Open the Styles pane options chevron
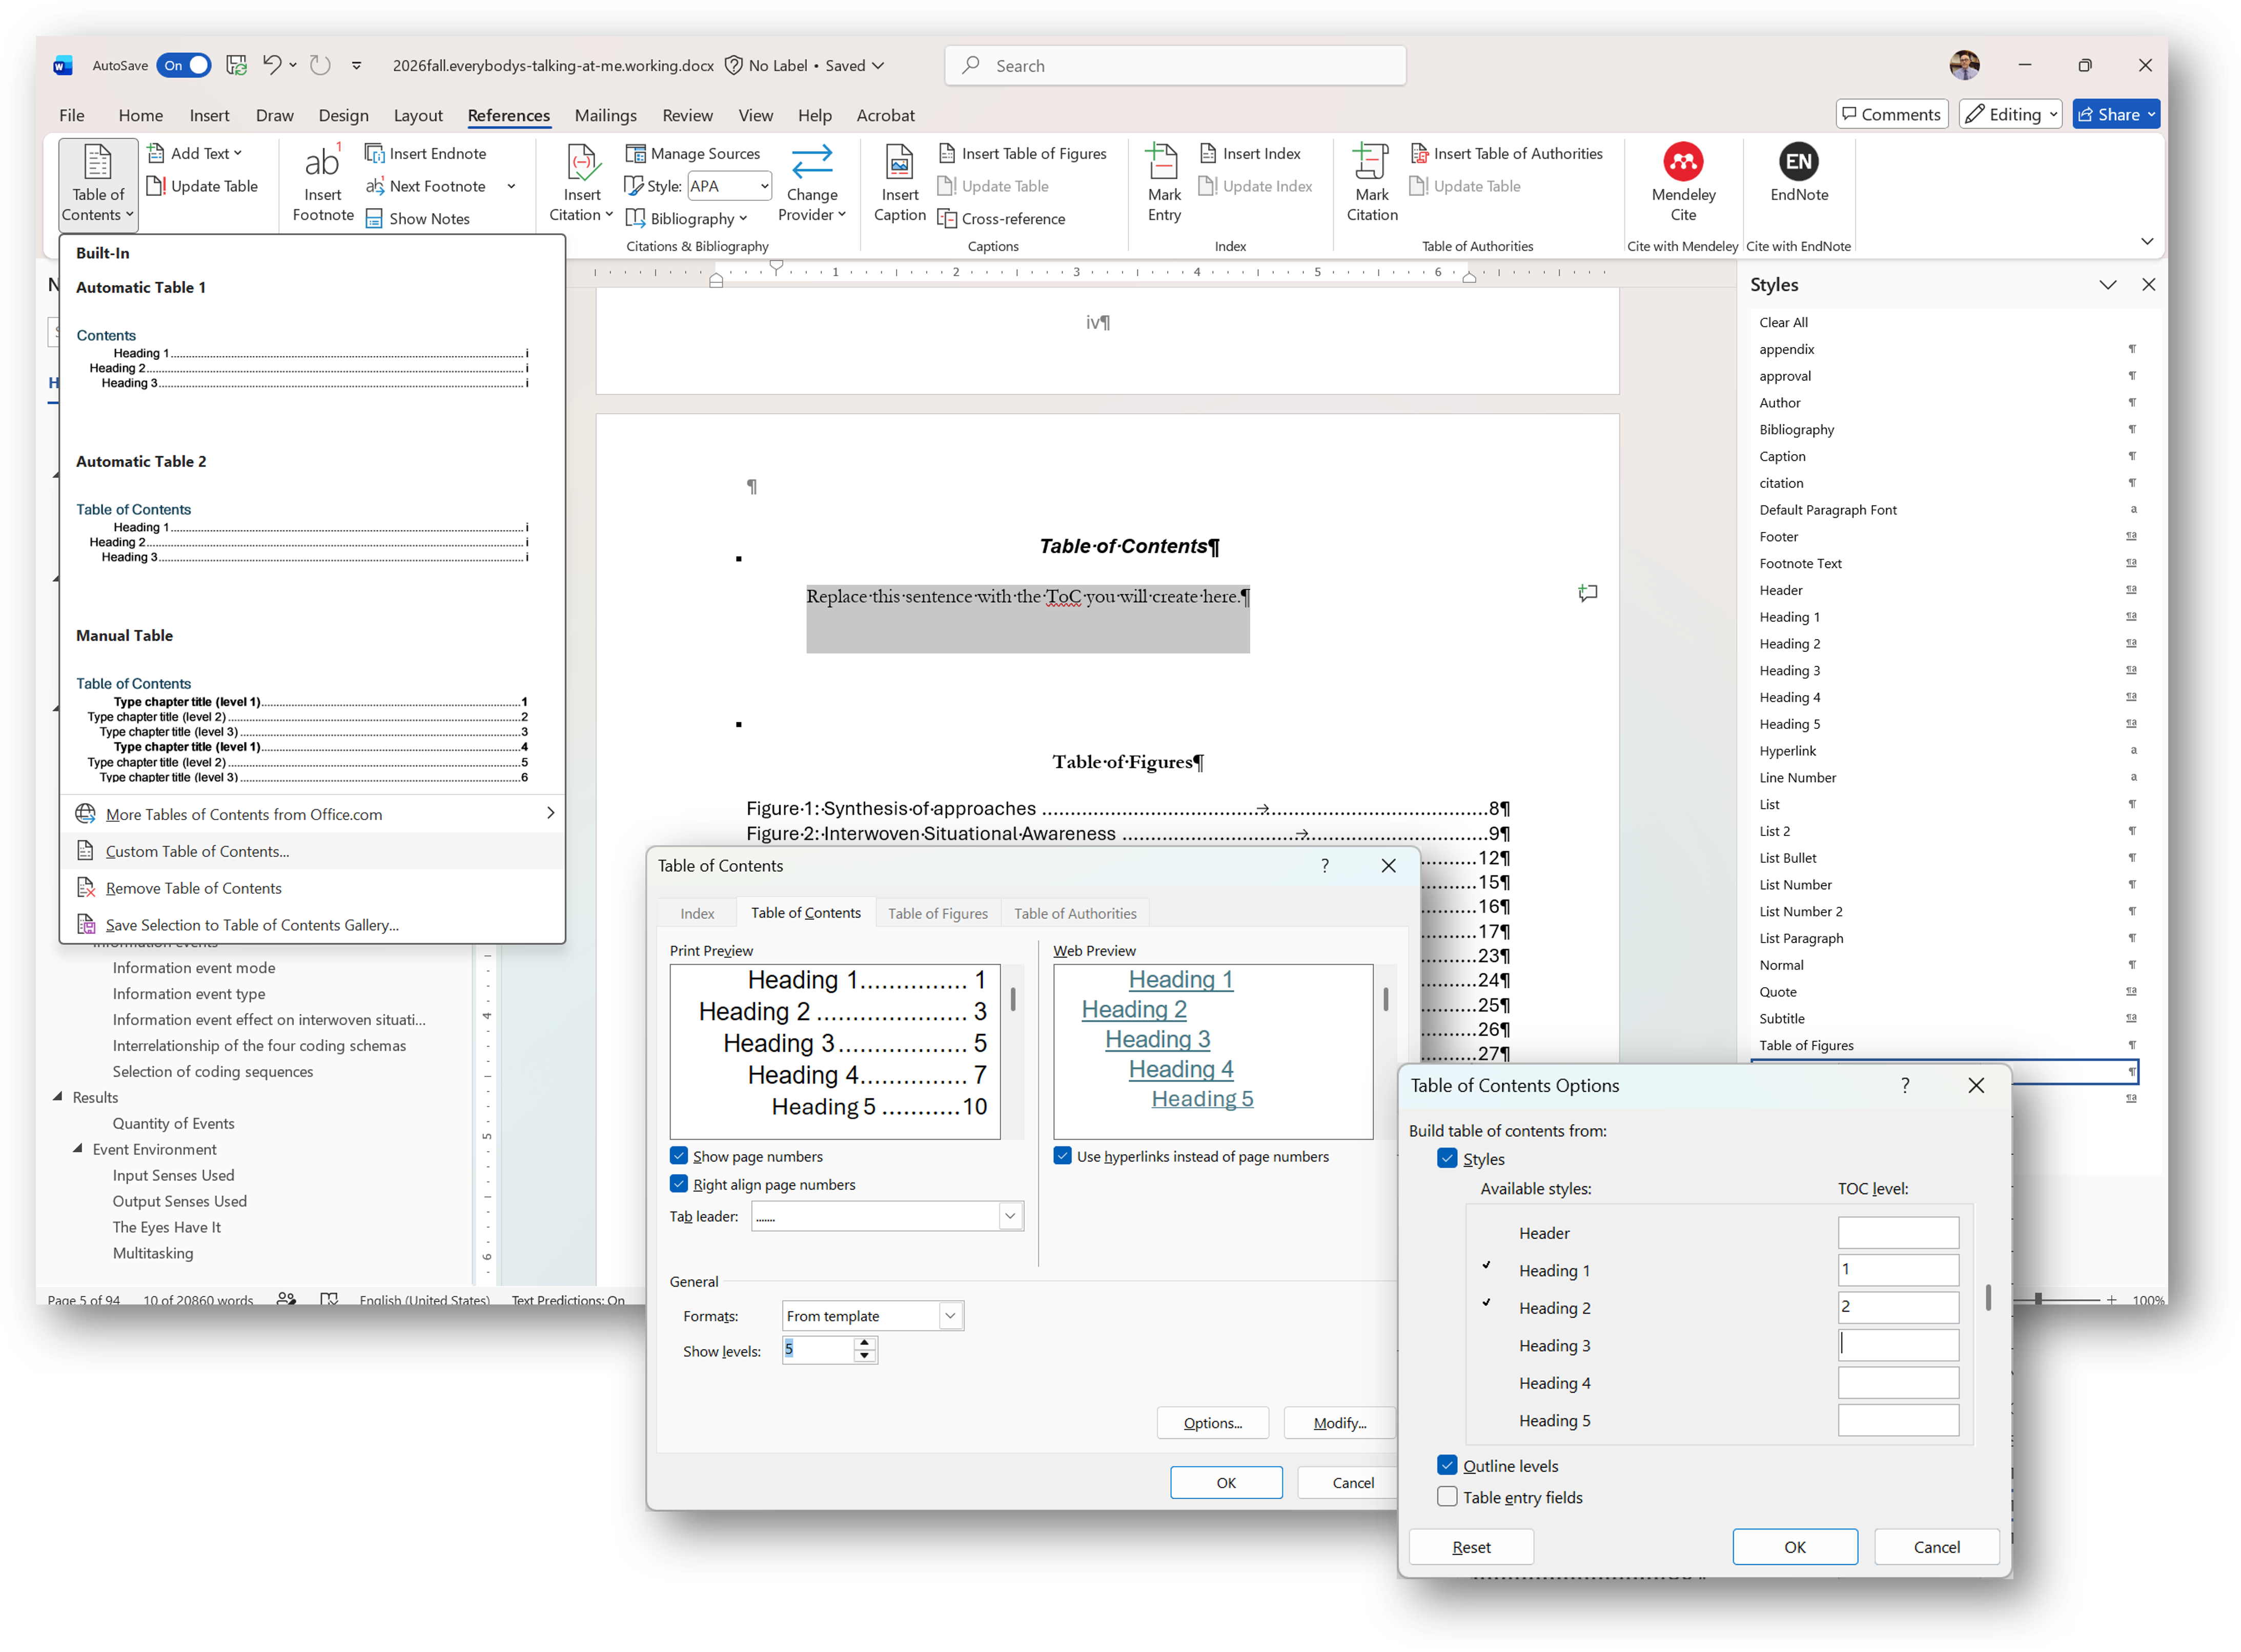2241x1652 pixels. (2107, 285)
